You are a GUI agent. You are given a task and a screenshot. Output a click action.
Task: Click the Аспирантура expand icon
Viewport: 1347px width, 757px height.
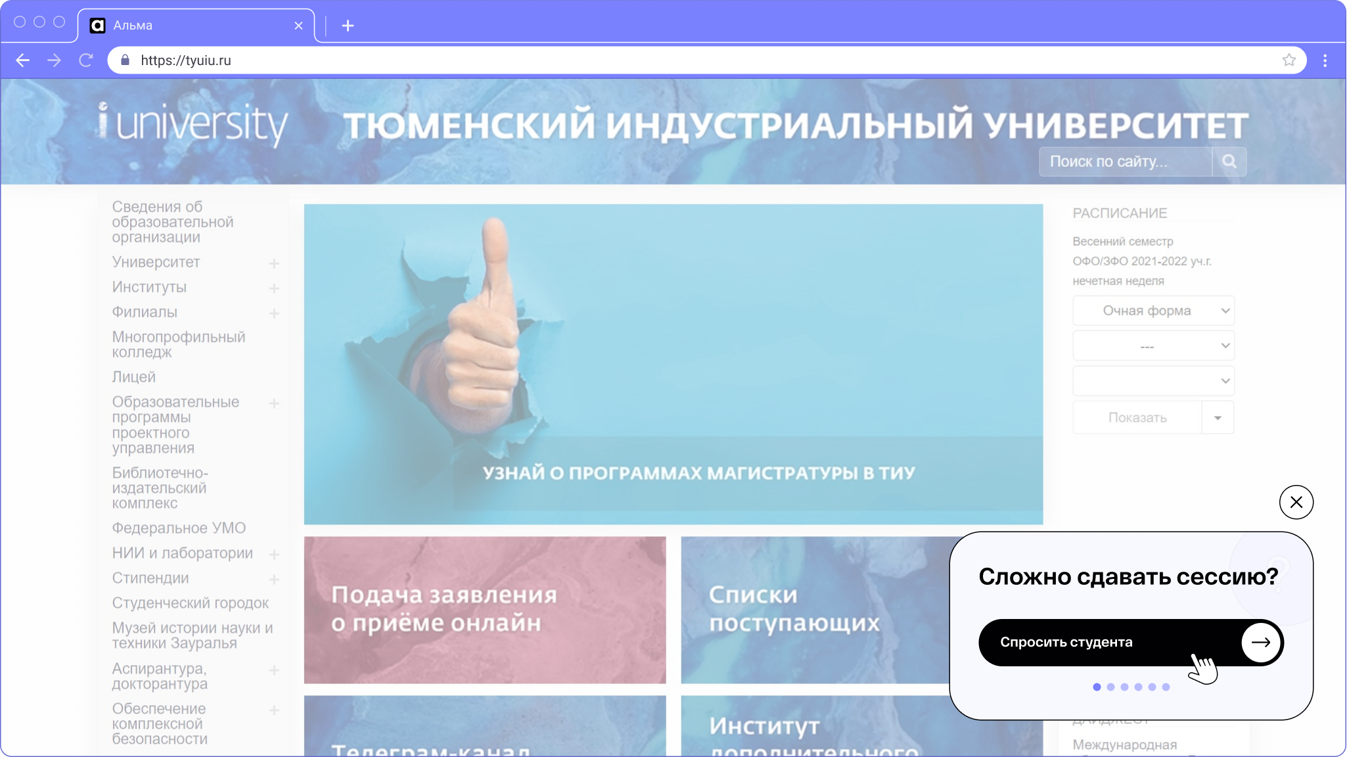click(x=276, y=669)
